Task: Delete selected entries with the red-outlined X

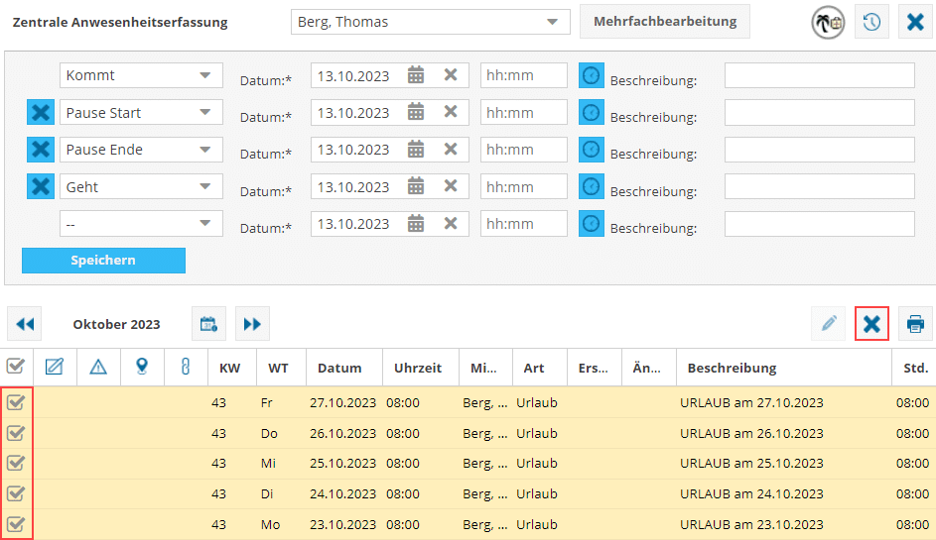Action: point(871,324)
